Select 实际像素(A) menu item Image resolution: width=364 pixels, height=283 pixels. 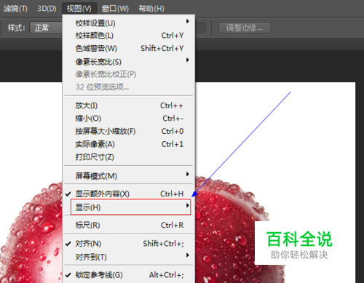pyautogui.click(x=129, y=144)
